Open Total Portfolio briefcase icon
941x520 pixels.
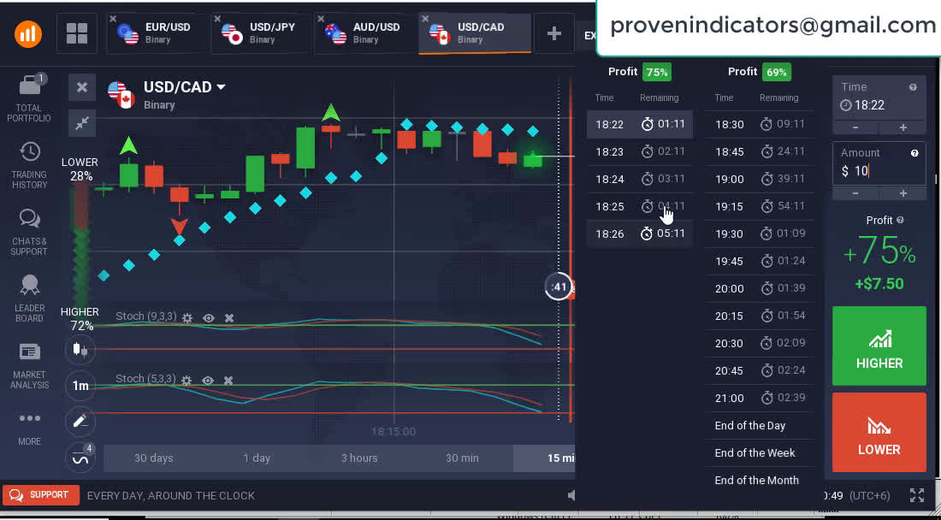tap(29, 87)
